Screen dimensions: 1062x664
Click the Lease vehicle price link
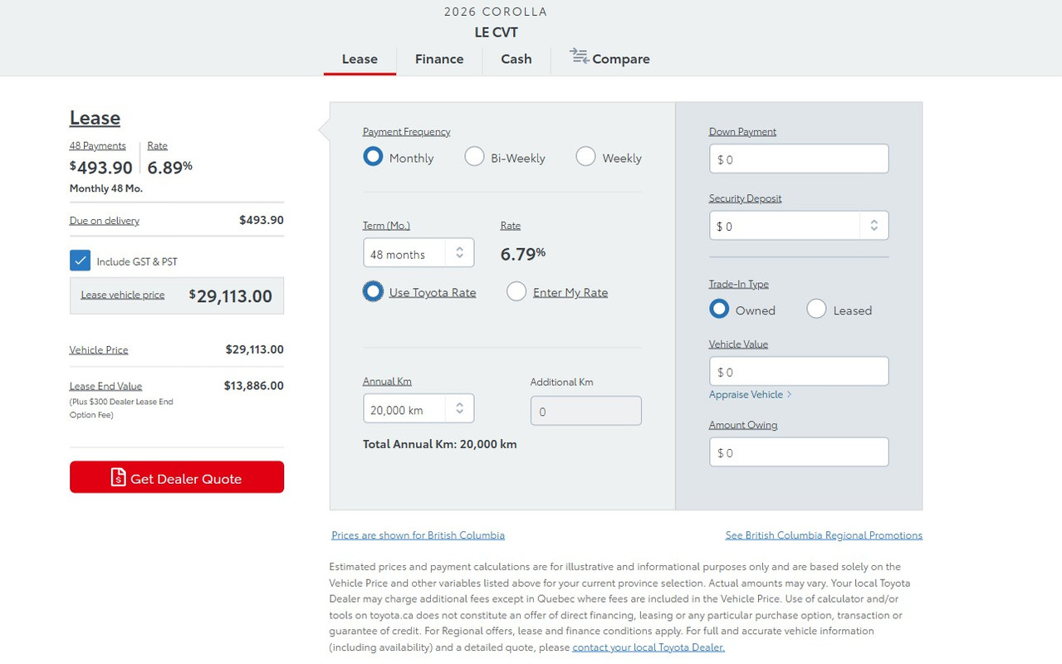[123, 295]
